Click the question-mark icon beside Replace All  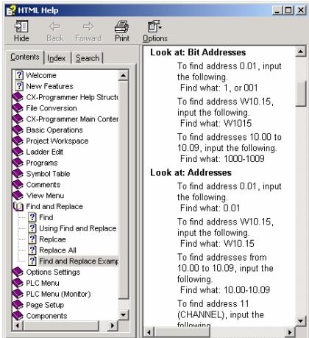(x=32, y=250)
